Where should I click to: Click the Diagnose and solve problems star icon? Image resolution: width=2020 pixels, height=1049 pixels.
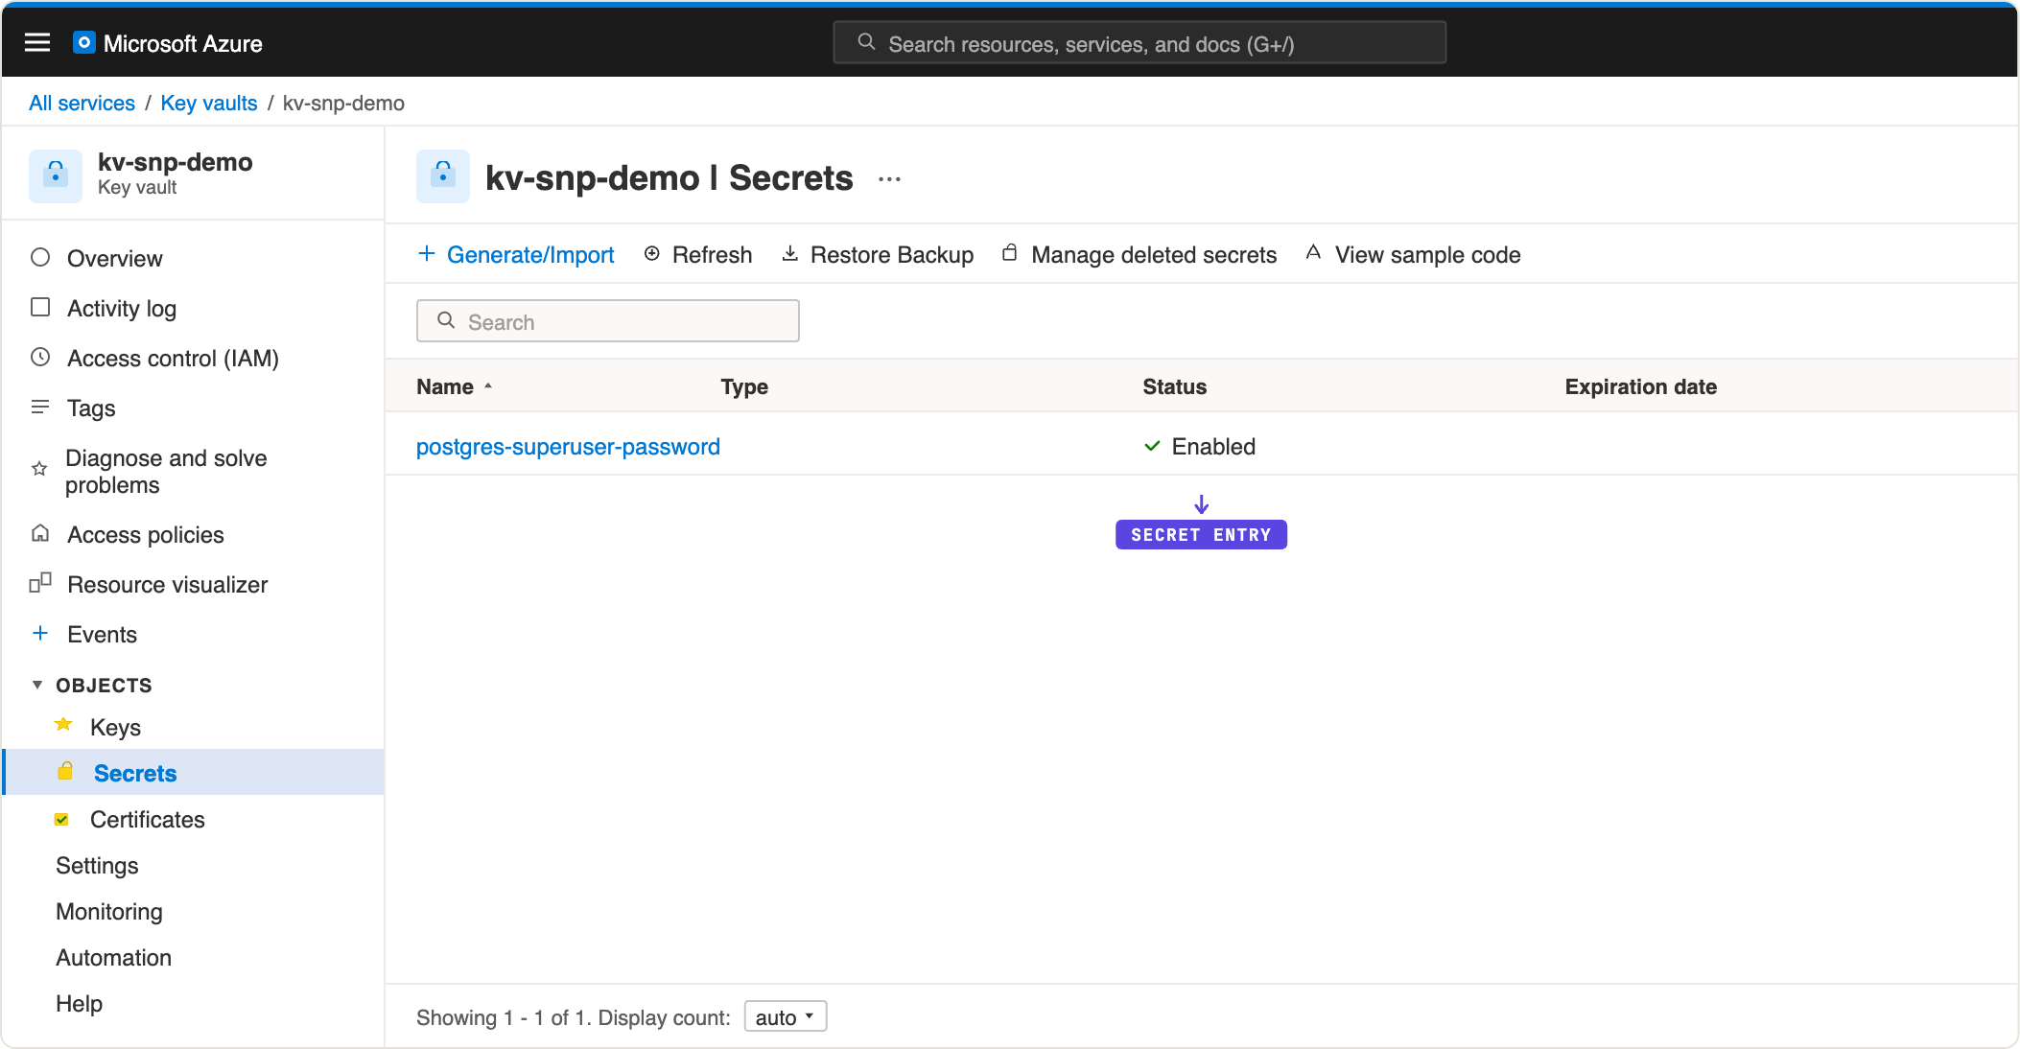39,469
